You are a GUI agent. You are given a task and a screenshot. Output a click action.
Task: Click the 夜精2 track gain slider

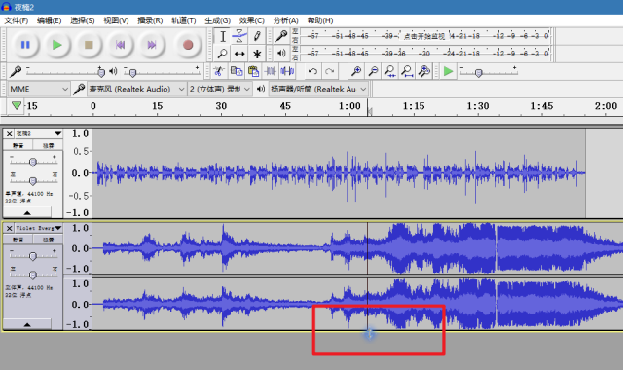(33, 162)
